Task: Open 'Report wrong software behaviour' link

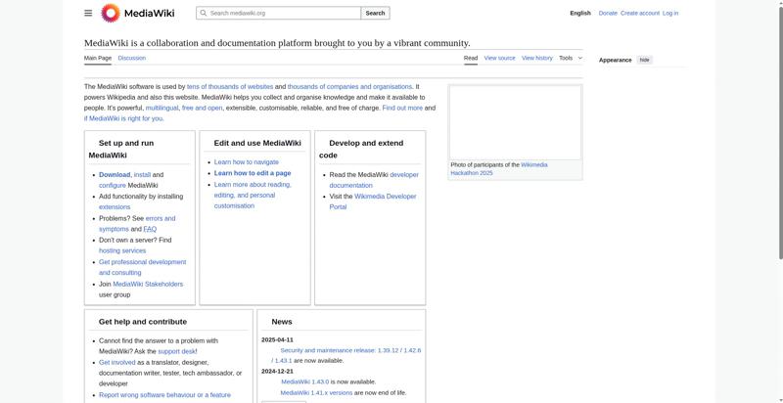Action: click(x=164, y=395)
